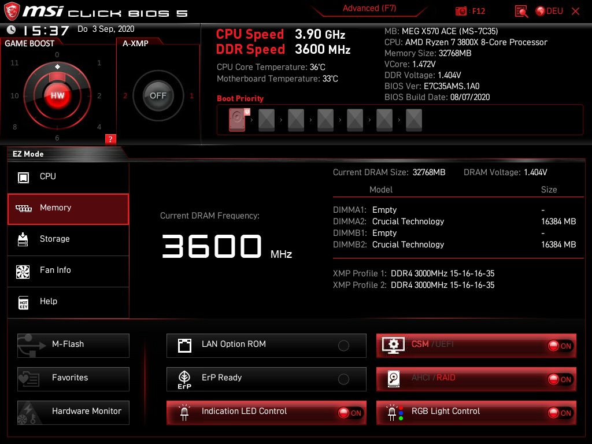Click the LAN Option ROM chip icon
Image resolution: width=592 pixels, height=444 pixels.
click(184, 346)
